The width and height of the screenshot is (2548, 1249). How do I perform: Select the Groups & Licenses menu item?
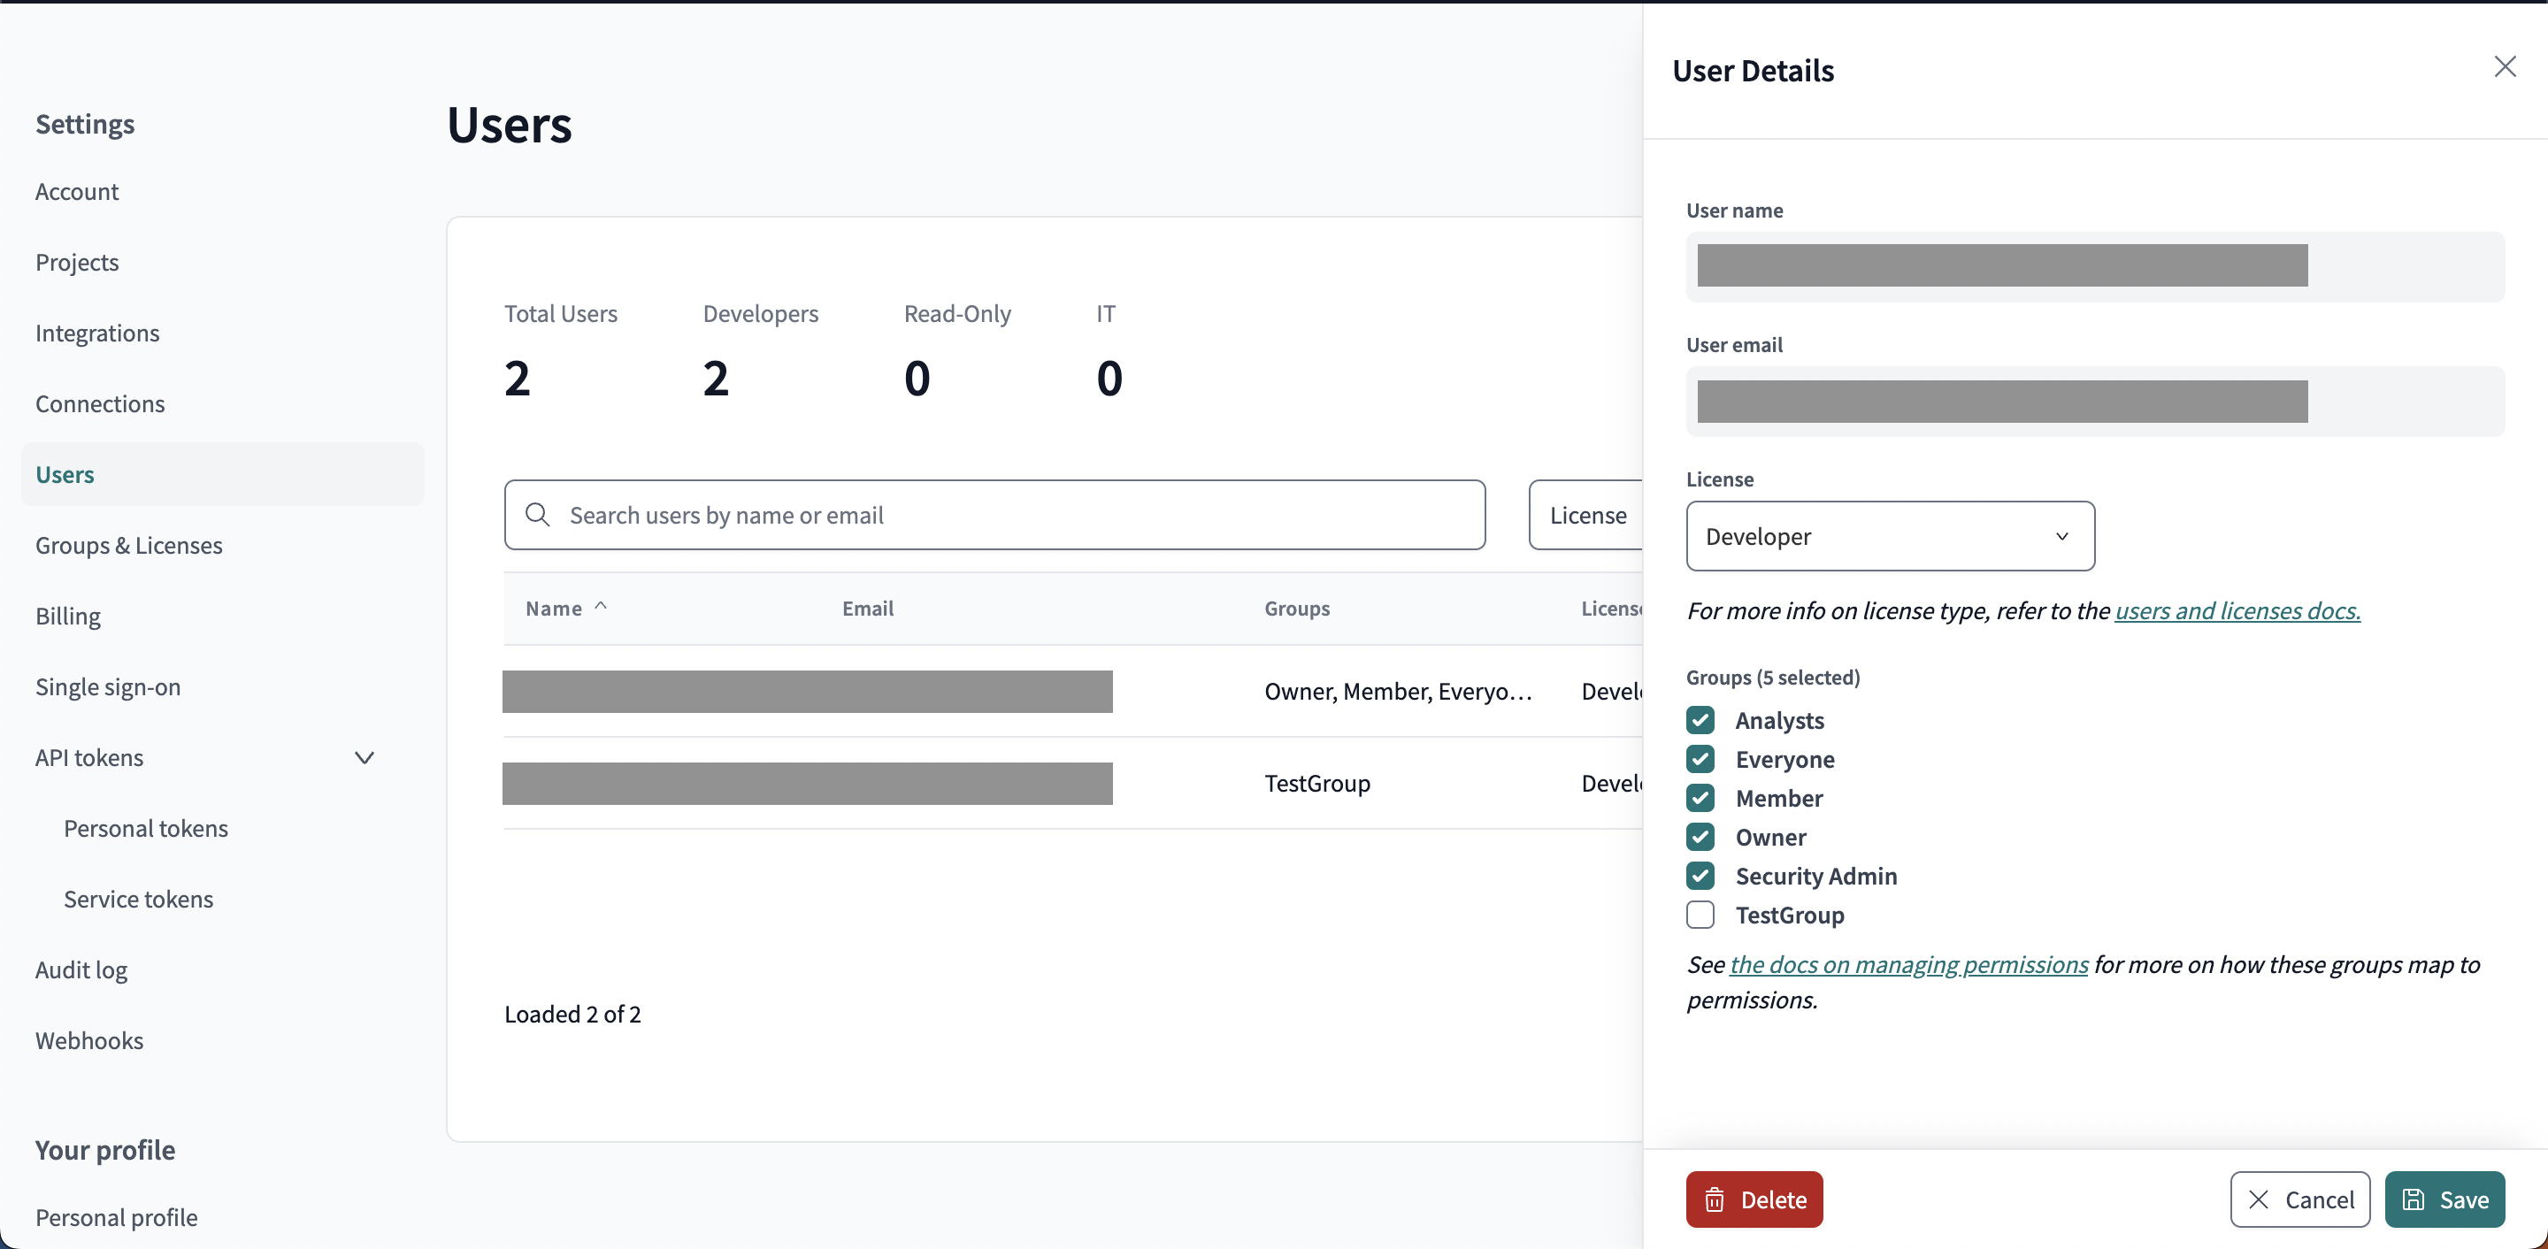[128, 544]
